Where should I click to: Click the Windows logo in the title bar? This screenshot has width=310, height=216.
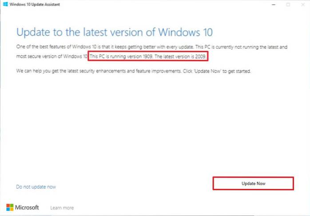(x=5, y=4)
